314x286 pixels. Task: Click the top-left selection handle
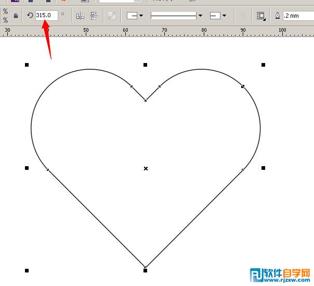27,65
